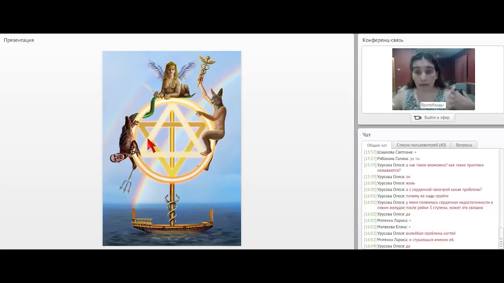
Task: Click message about 'сердечной чако=рой'
Action: coord(423,189)
